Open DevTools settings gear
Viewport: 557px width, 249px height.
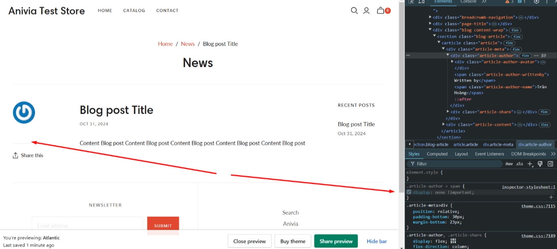(536, 2)
